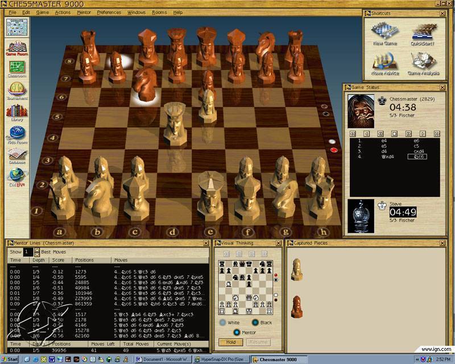Viewport: 455px width, 364px height.
Task: Open the Database room icon
Action: [17, 156]
